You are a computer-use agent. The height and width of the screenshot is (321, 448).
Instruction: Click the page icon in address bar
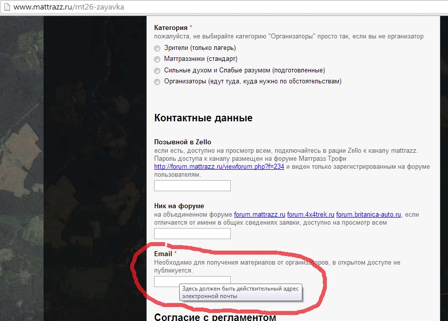pos(6,7)
